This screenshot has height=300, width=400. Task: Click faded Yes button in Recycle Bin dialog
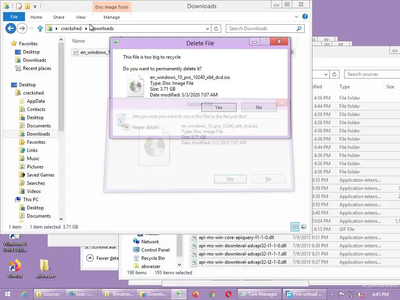click(230, 179)
